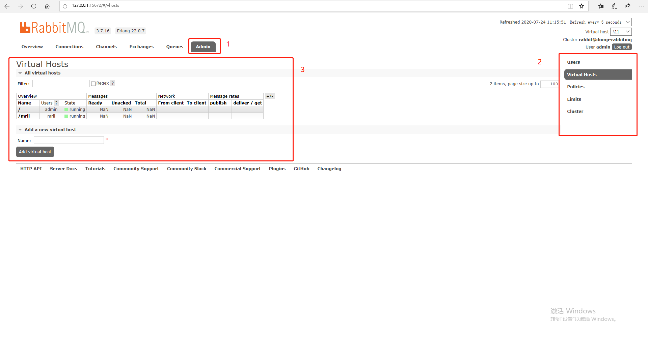Screen dimensions: 648x339
Task: Open the Overview tab
Action: click(32, 47)
